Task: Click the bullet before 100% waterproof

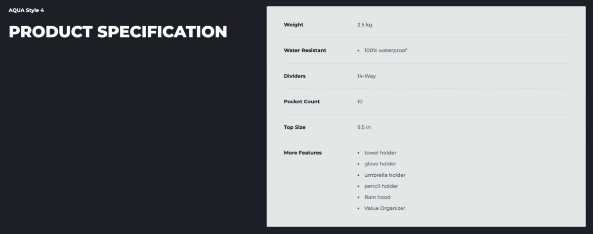Action: (x=358, y=51)
